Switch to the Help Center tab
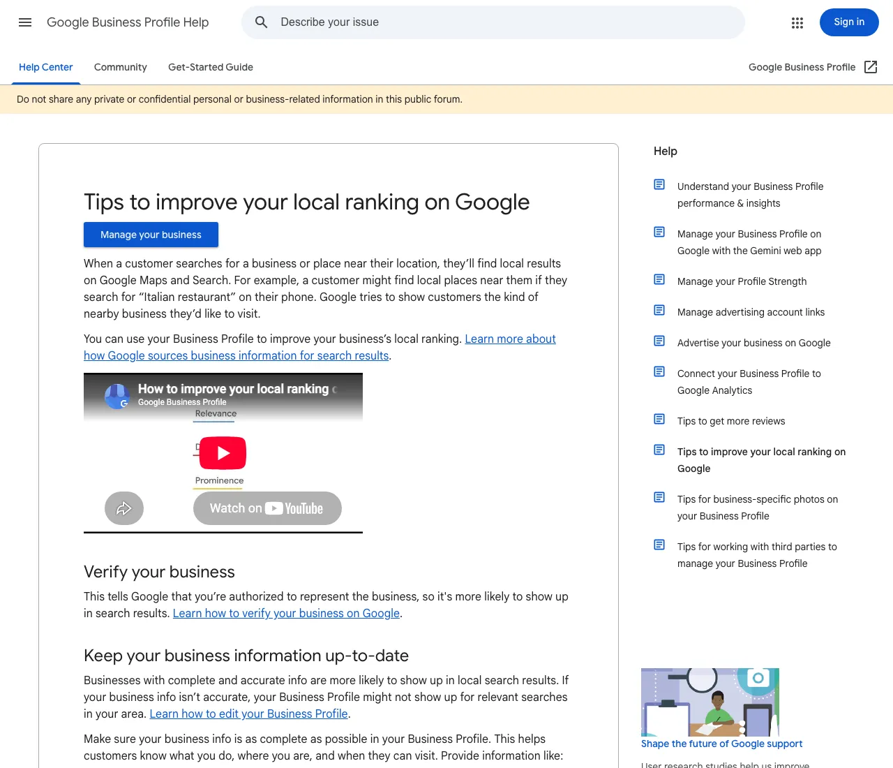The height and width of the screenshot is (768, 893). tap(46, 67)
